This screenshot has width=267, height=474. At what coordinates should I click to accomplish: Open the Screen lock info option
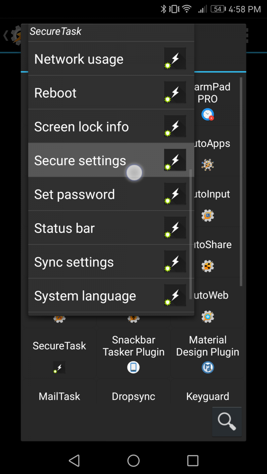[81, 126]
